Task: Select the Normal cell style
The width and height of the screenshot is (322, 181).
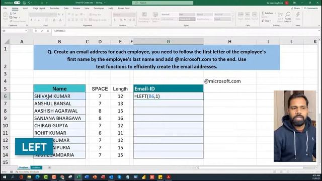Action: tap(169, 15)
